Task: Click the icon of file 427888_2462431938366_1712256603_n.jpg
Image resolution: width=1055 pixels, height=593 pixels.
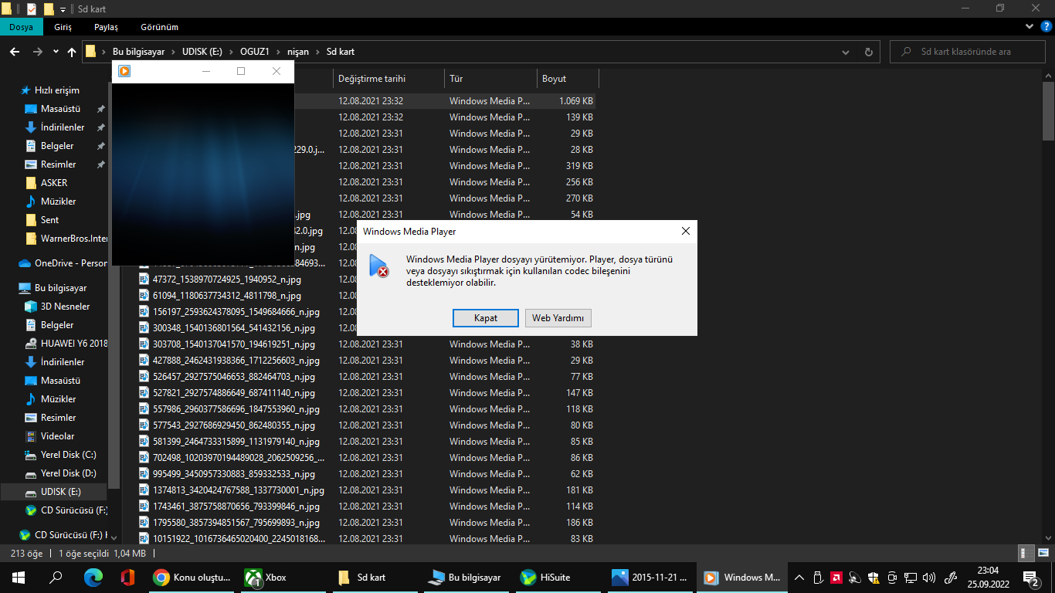Action: pyautogui.click(x=144, y=361)
